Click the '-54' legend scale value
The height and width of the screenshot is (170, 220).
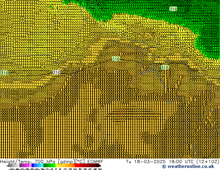pyautogui.click(x=11, y=169)
